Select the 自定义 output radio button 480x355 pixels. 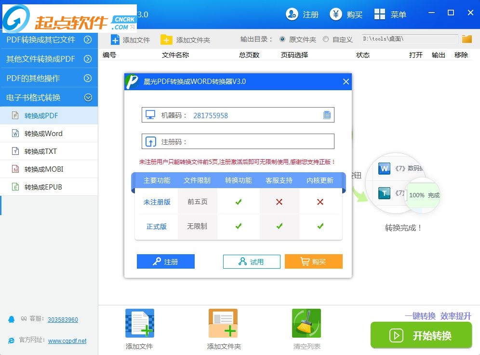pyautogui.click(x=326, y=39)
